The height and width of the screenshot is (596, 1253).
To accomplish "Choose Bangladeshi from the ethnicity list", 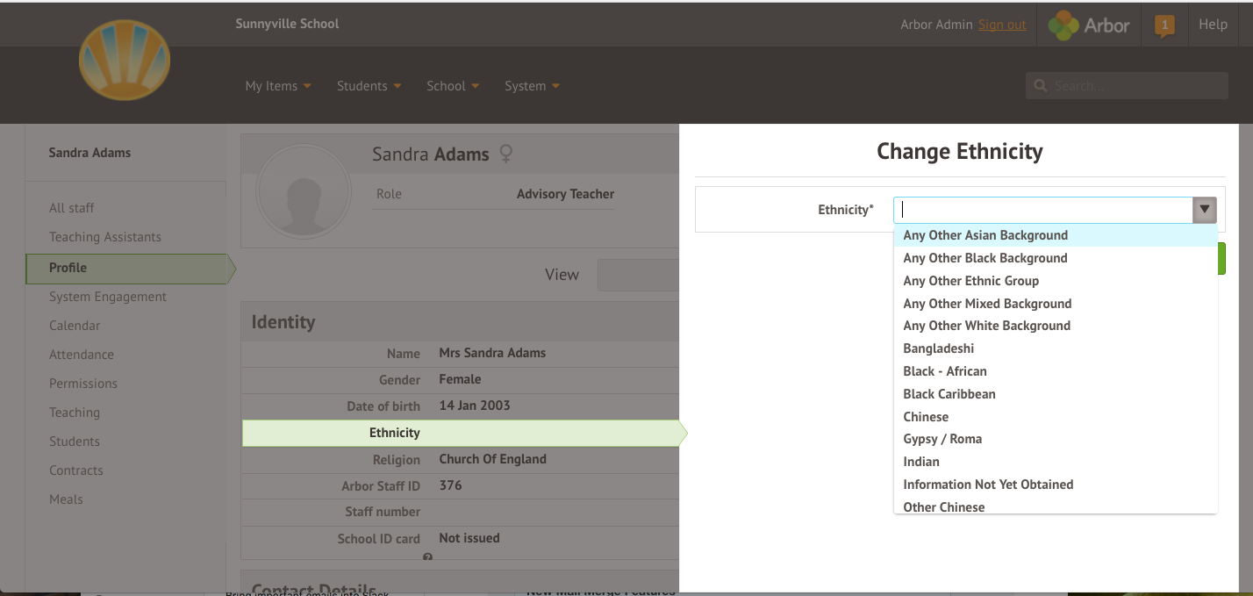I will click(938, 348).
